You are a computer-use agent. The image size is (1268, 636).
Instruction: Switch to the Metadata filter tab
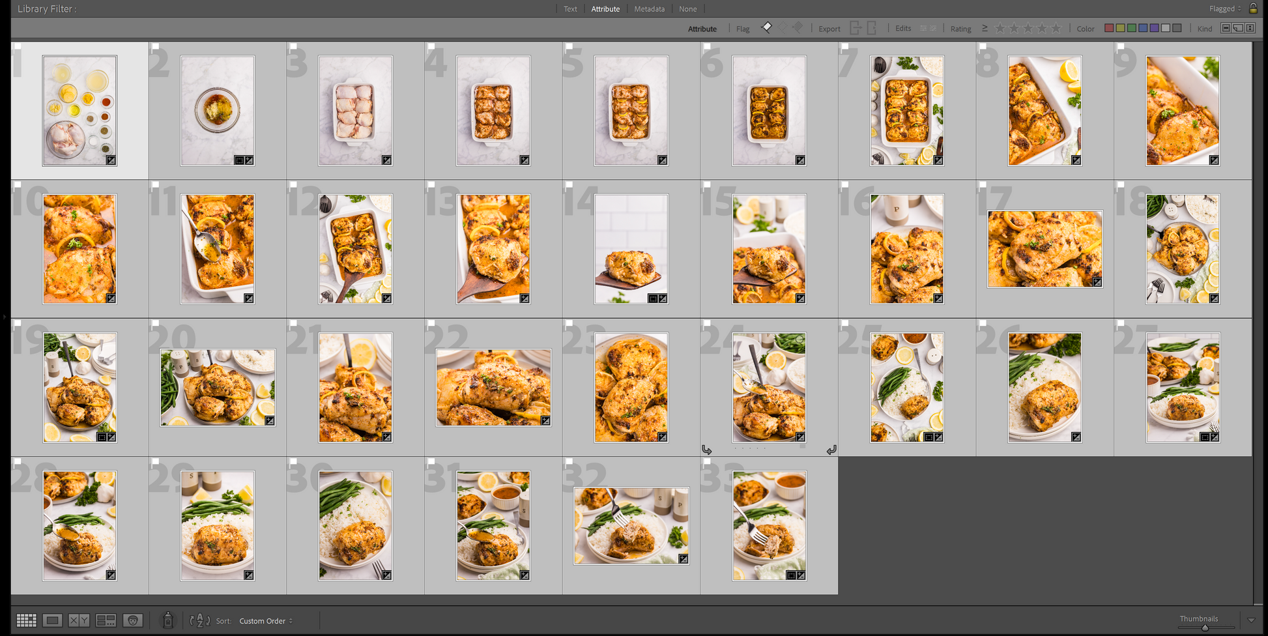(649, 9)
